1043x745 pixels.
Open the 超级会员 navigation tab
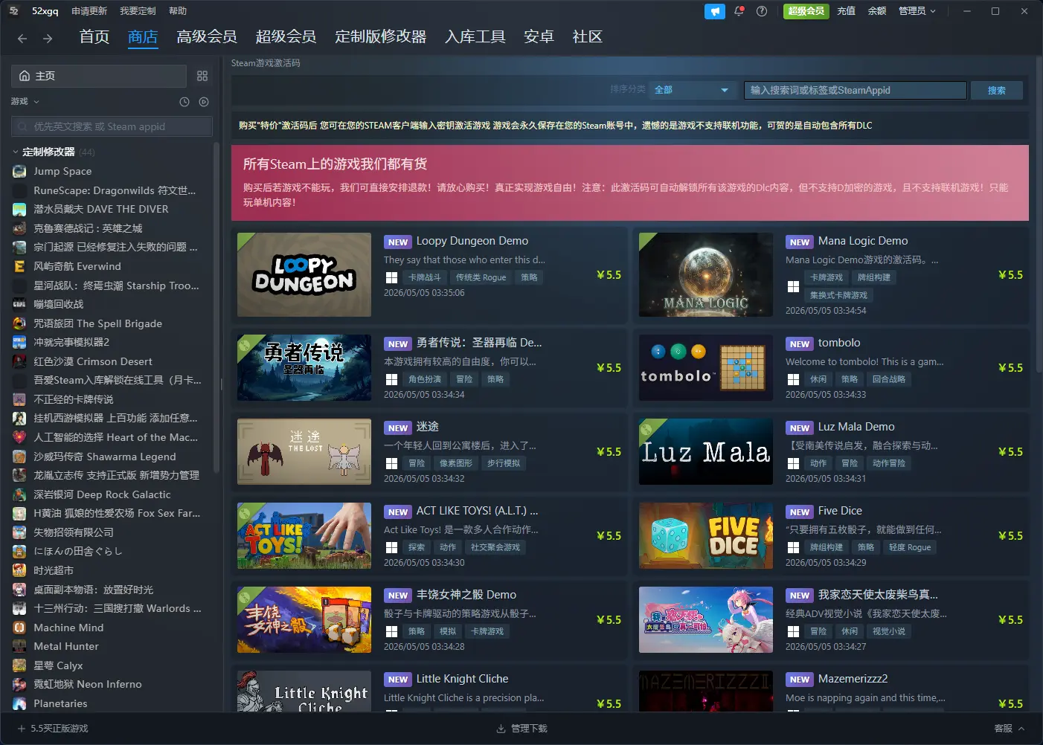(286, 37)
